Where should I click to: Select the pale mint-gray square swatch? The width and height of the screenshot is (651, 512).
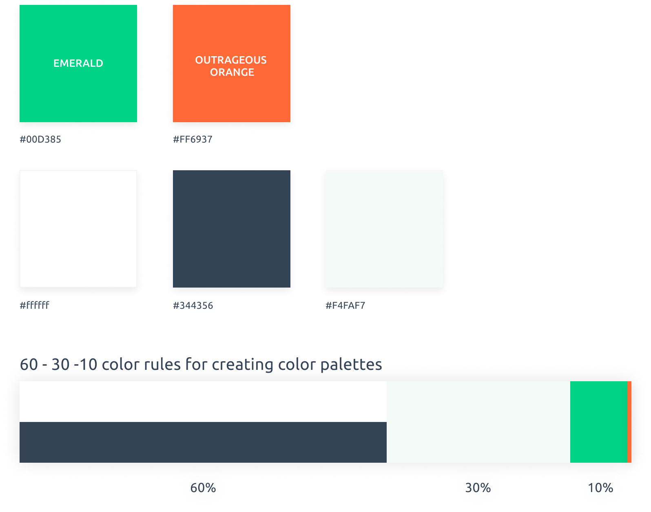(384, 229)
